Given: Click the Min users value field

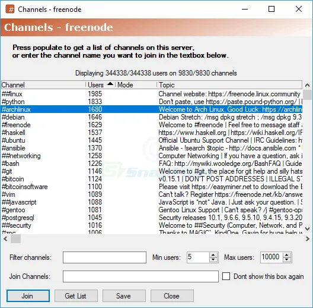Looking at the screenshot, I should click(x=198, y=257).
